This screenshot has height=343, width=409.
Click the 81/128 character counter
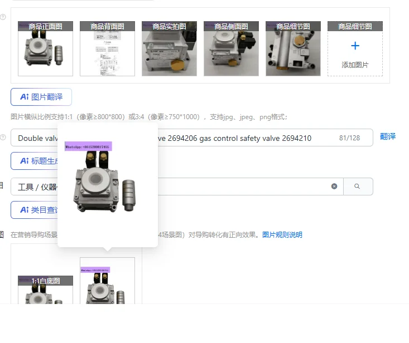tap(349, 138)
